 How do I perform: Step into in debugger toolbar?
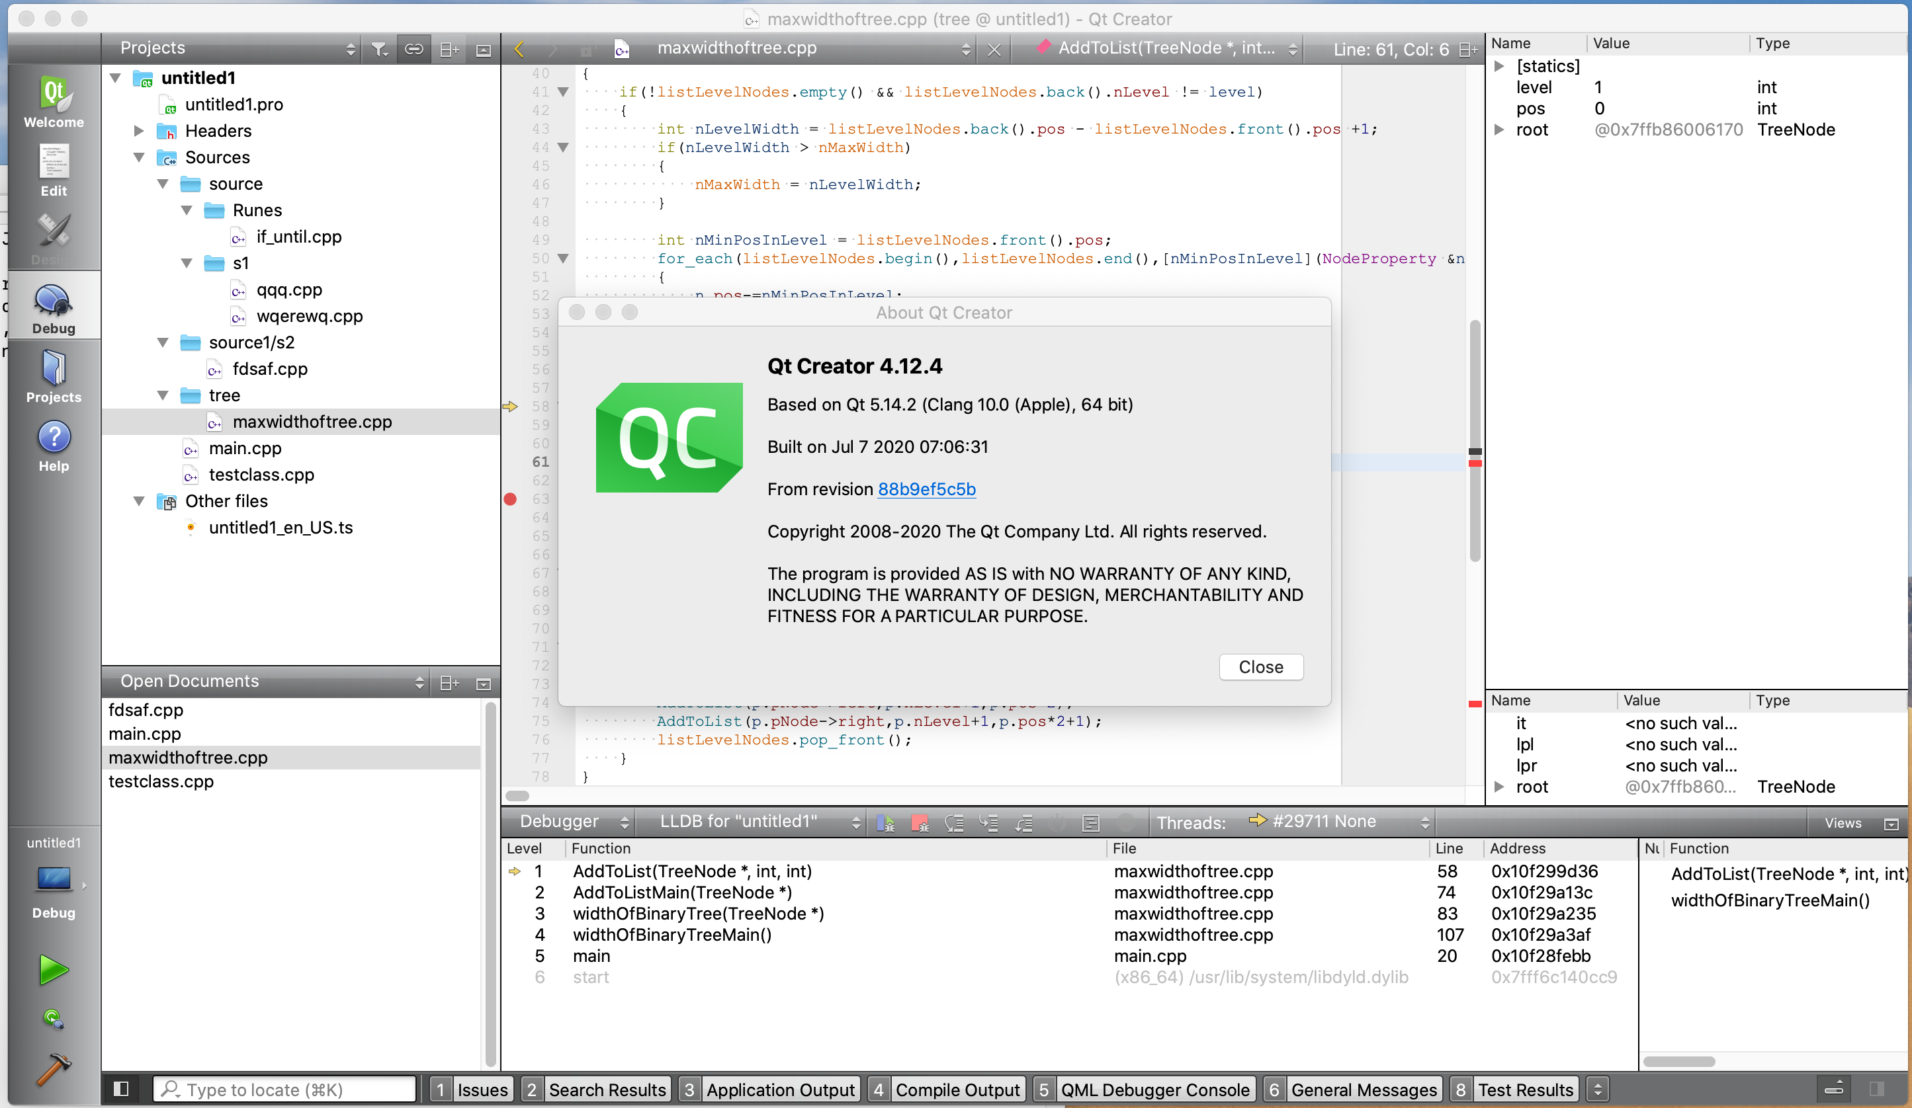point(988,822)
